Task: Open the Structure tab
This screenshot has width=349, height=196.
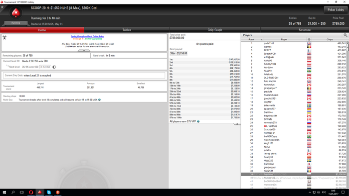Action: [x=305, y=30]
